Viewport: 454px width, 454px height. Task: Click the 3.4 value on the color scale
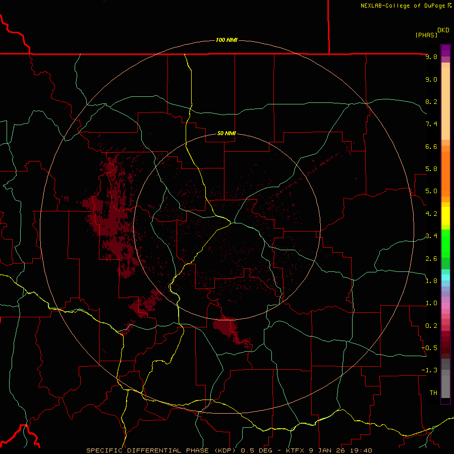click(x=431, y=236)
